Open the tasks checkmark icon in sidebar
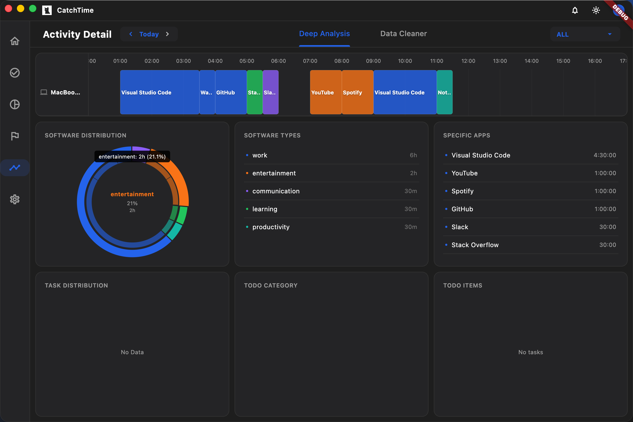This screenshot has width=633, height=422. [x=15, y=73]
